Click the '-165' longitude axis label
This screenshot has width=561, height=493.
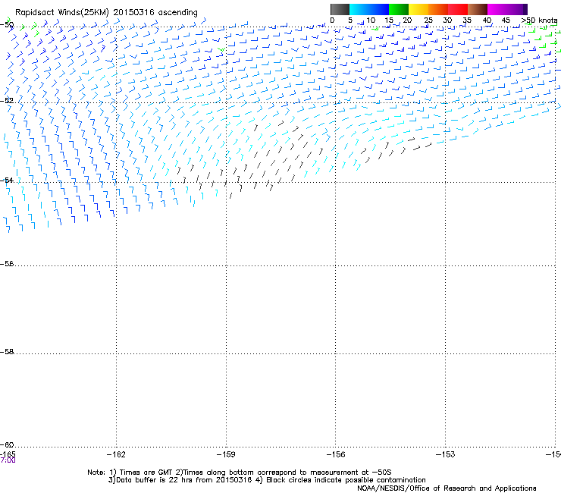point(8,454)
